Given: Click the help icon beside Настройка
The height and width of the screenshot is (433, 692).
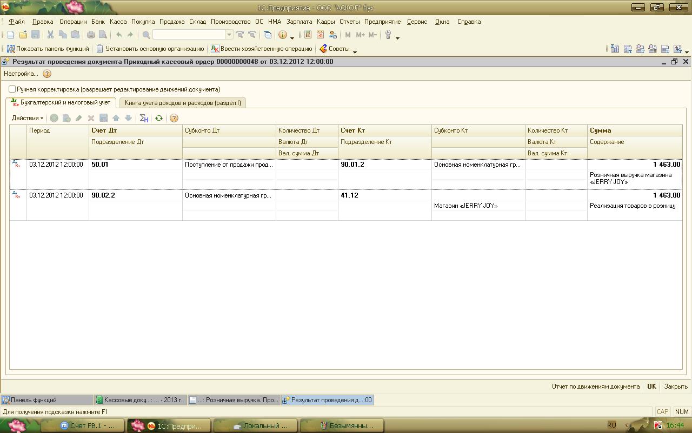Looking at the screenshot, I should coord(47,74).
